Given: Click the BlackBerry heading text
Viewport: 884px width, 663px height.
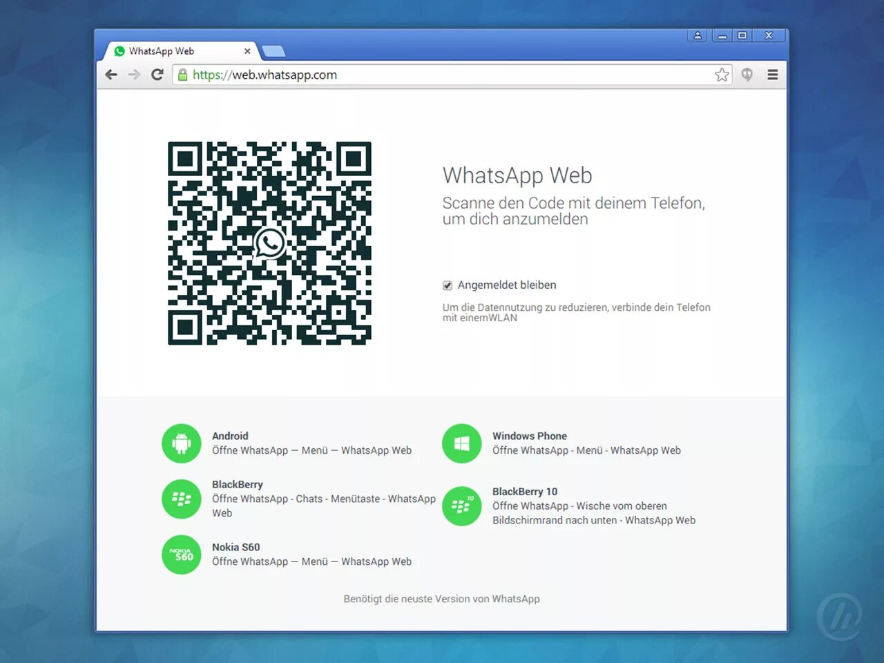Looking at the screenshot, I should 238,484.
